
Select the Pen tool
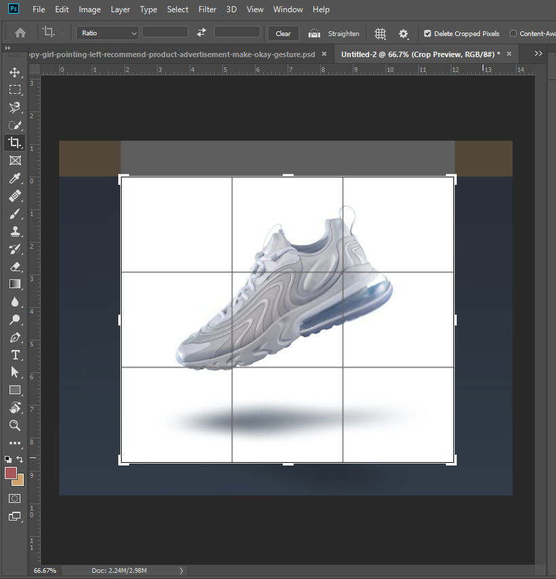coord(15,337)
